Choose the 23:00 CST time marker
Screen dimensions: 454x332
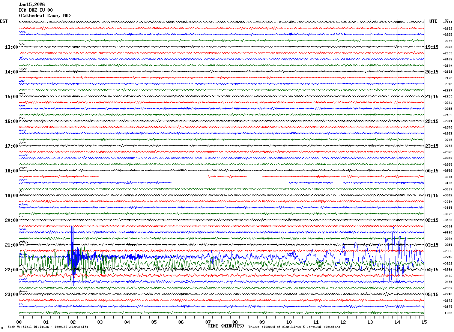pyautogui.click(x=11, y=295)
